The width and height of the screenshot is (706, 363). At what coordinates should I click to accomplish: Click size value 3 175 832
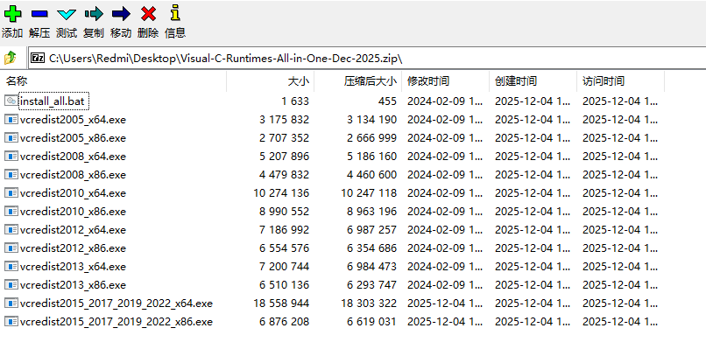pyautogui.click(x=284, y=120)
